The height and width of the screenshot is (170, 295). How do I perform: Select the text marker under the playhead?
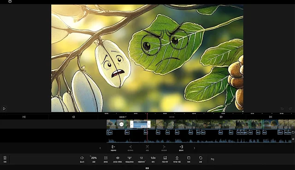coord(146,132)
